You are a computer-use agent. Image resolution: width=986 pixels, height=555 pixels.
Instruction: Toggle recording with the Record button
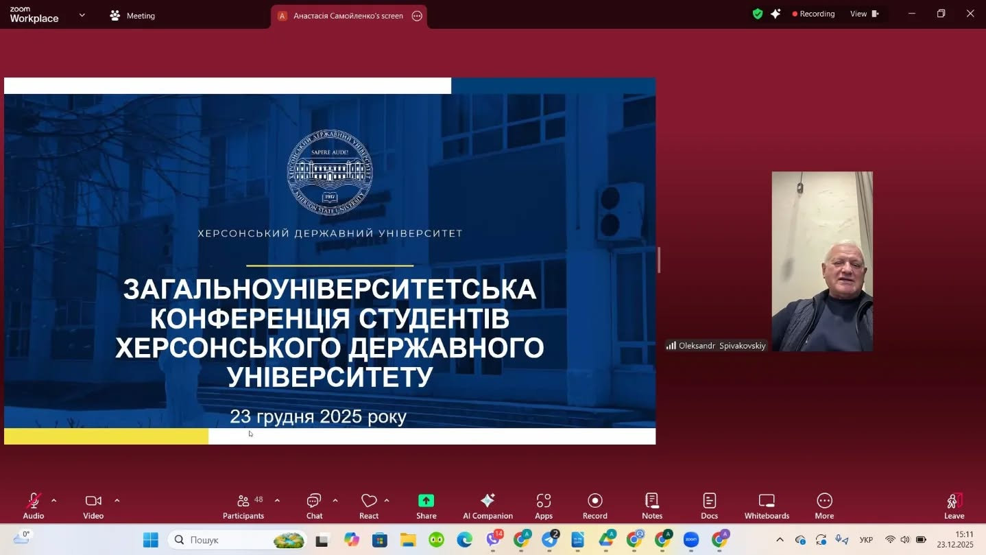pyautogui.click(x=594, y=506)
